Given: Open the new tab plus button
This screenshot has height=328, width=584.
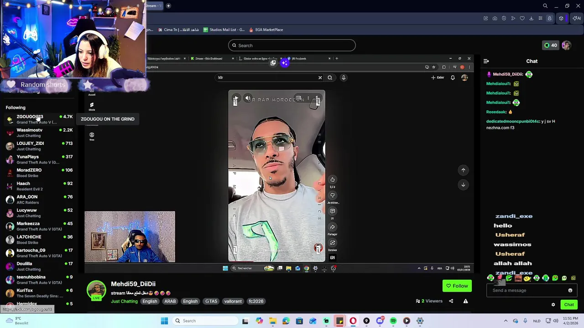Looking at the screenshot, I should [168, 6].
